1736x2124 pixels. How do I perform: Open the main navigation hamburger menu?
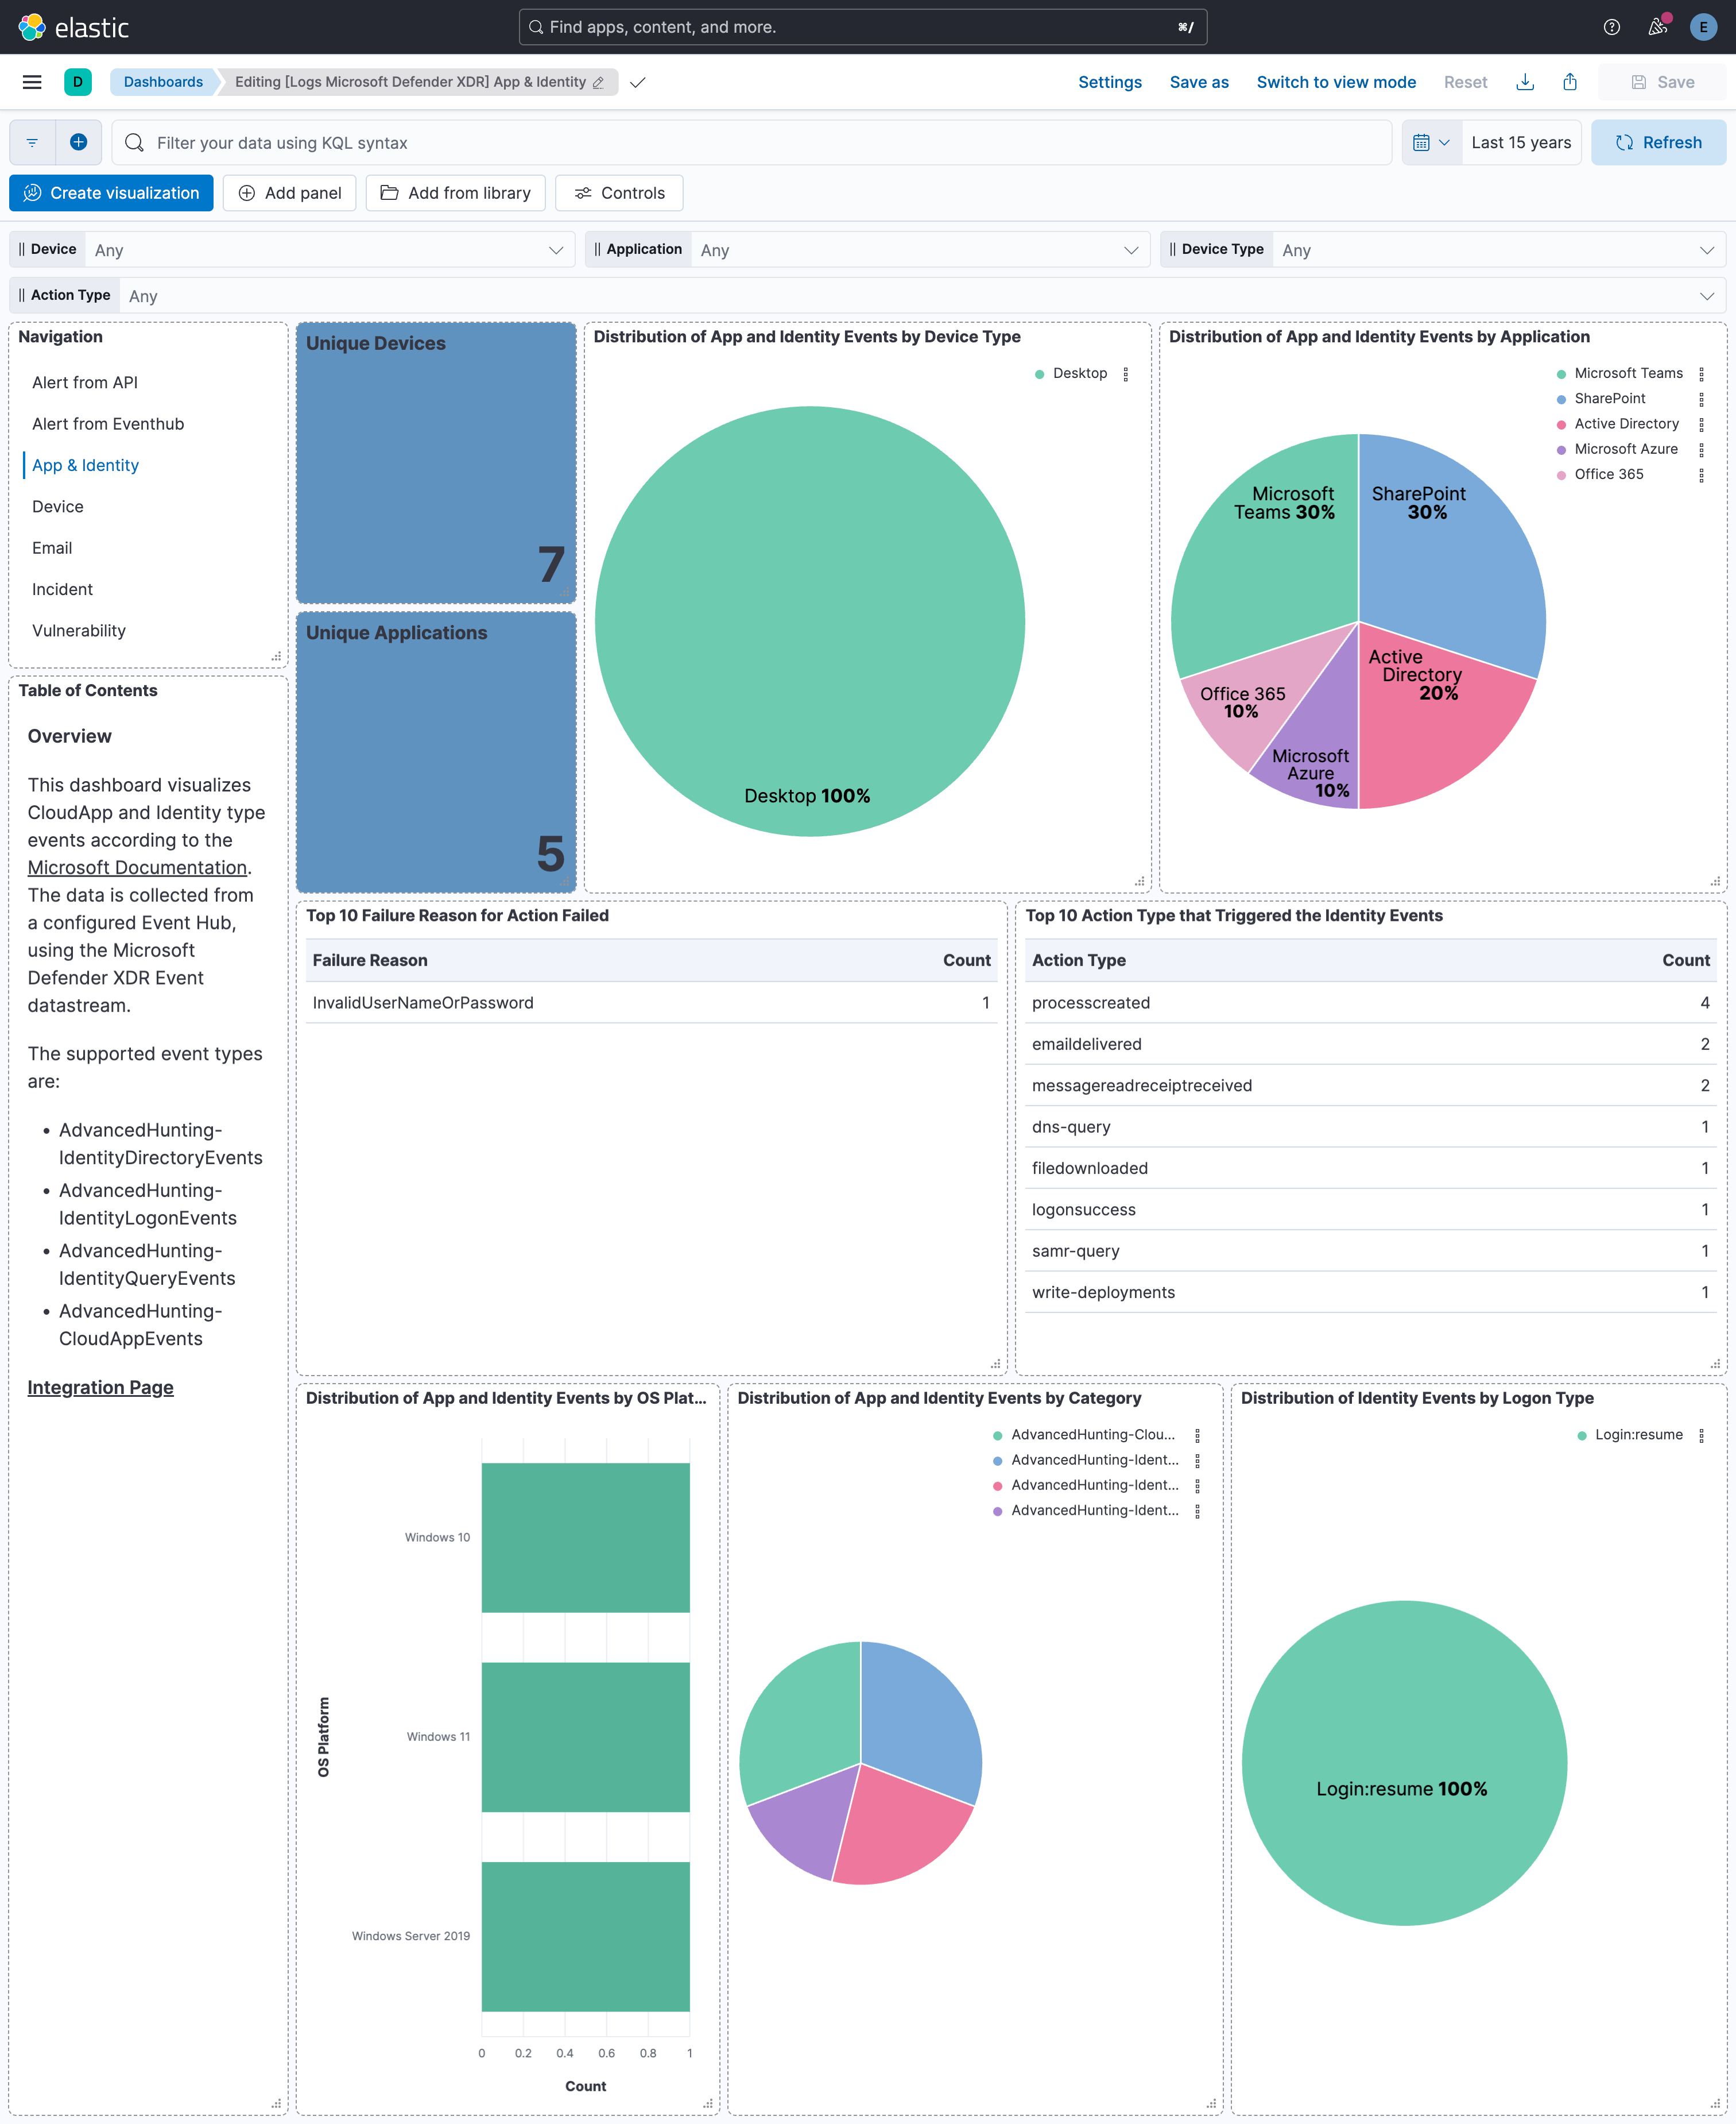coord(32,82)
